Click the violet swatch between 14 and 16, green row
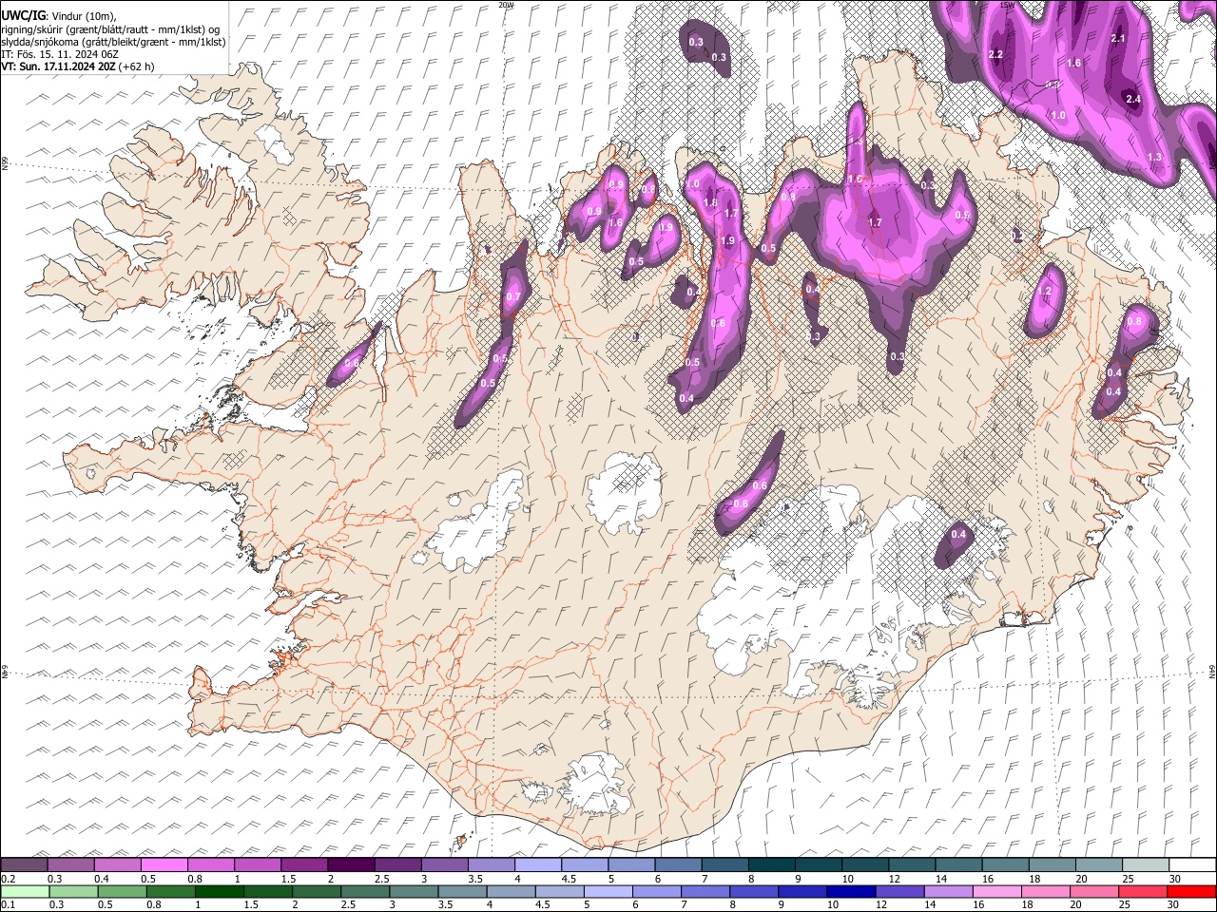 coord(948,891)
